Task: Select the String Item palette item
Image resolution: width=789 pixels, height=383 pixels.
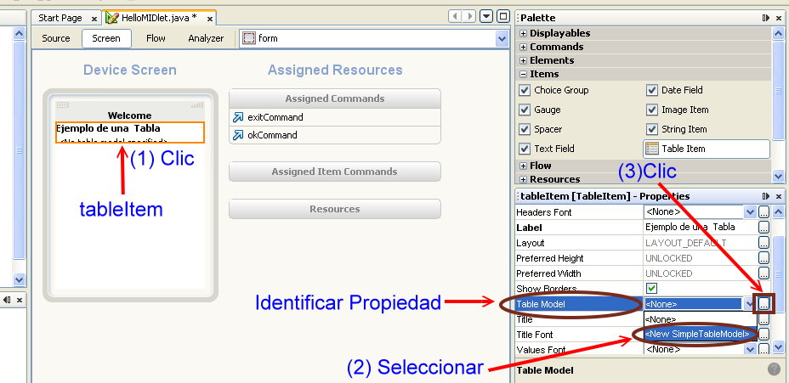Action: click(677, 129)
